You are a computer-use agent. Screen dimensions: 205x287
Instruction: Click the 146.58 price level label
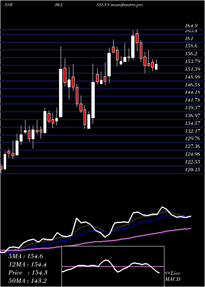coord(193,84)
